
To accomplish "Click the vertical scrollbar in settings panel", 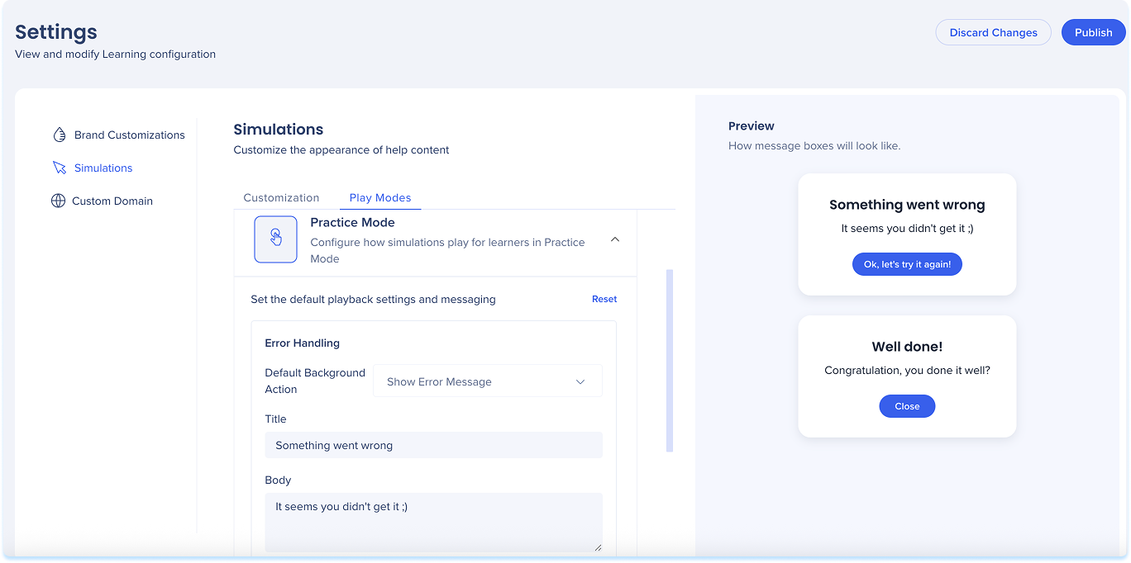I will [670, 360].
